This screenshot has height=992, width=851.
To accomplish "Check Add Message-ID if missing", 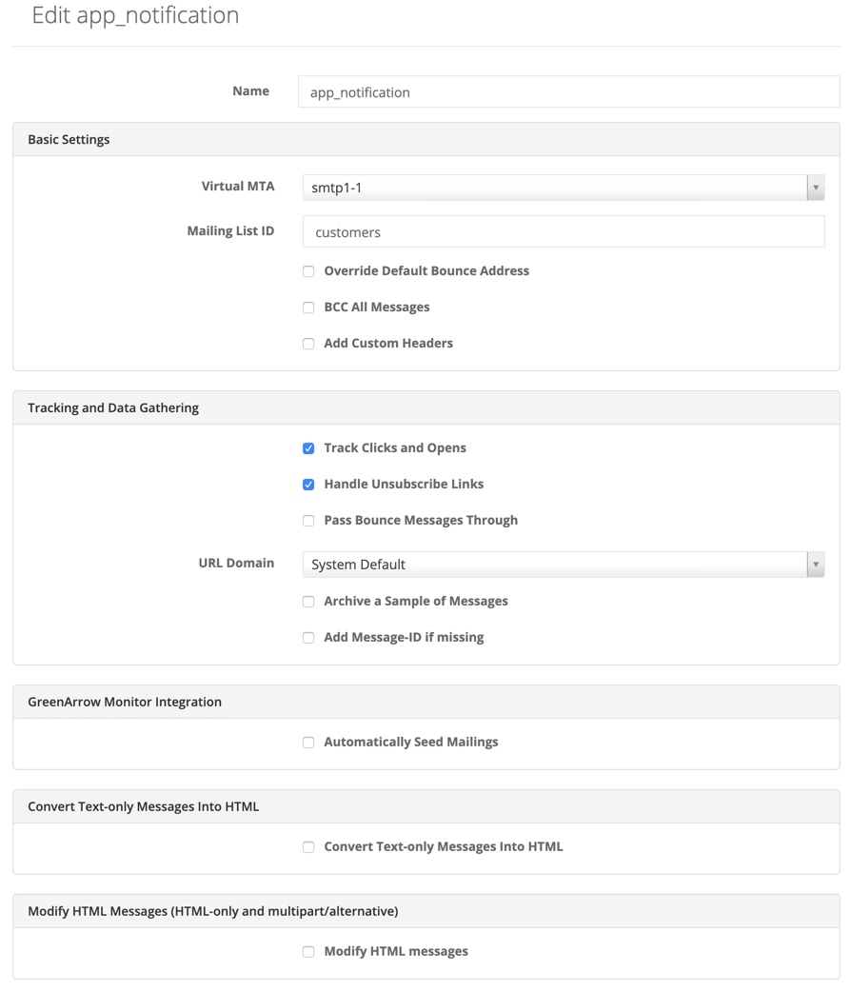I will 308,638.
